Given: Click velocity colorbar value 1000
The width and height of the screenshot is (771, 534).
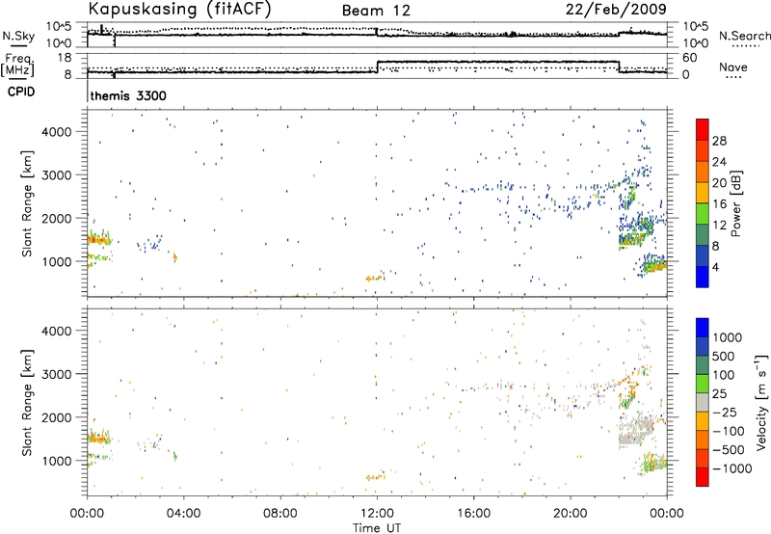Looking at the screenshot, I should (x=728, y=337).
